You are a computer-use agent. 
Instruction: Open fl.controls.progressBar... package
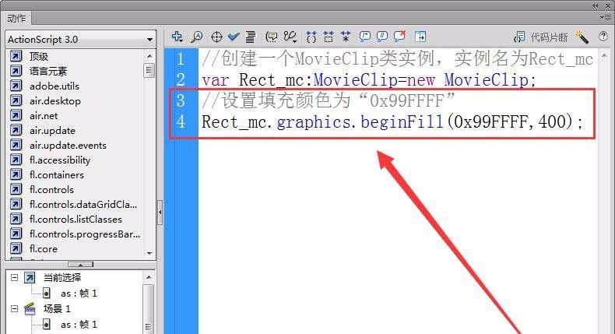coord(85,234)
